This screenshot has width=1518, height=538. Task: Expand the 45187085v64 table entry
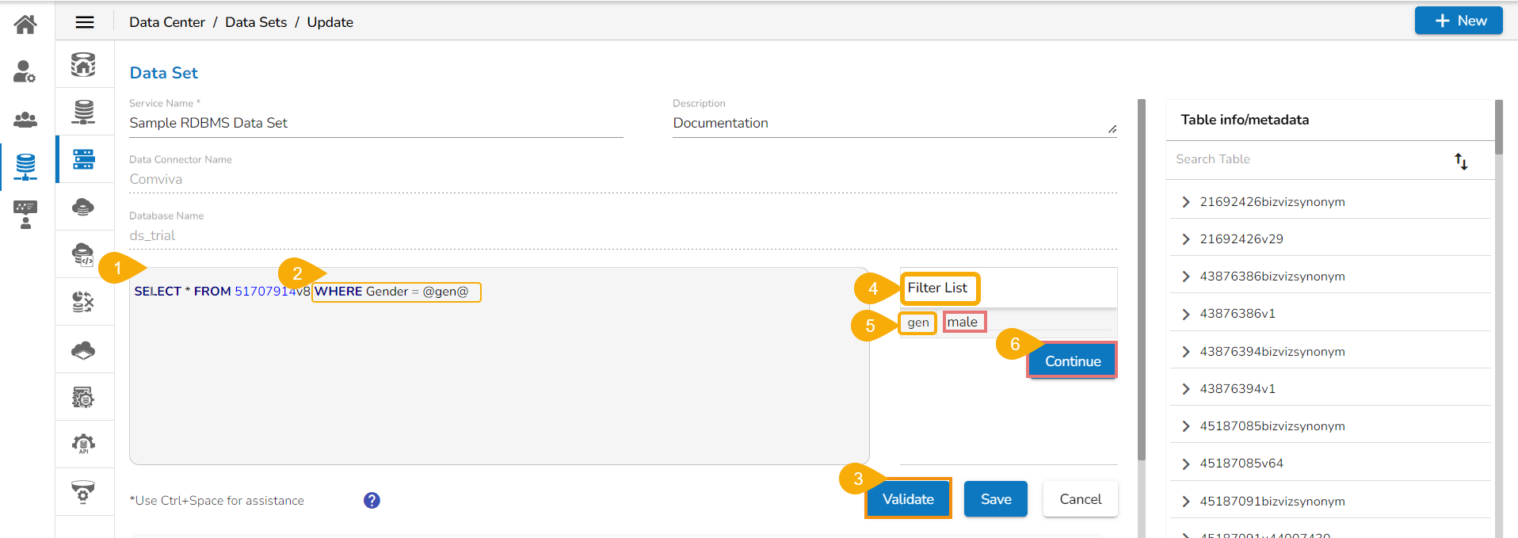coord(1186,464)
